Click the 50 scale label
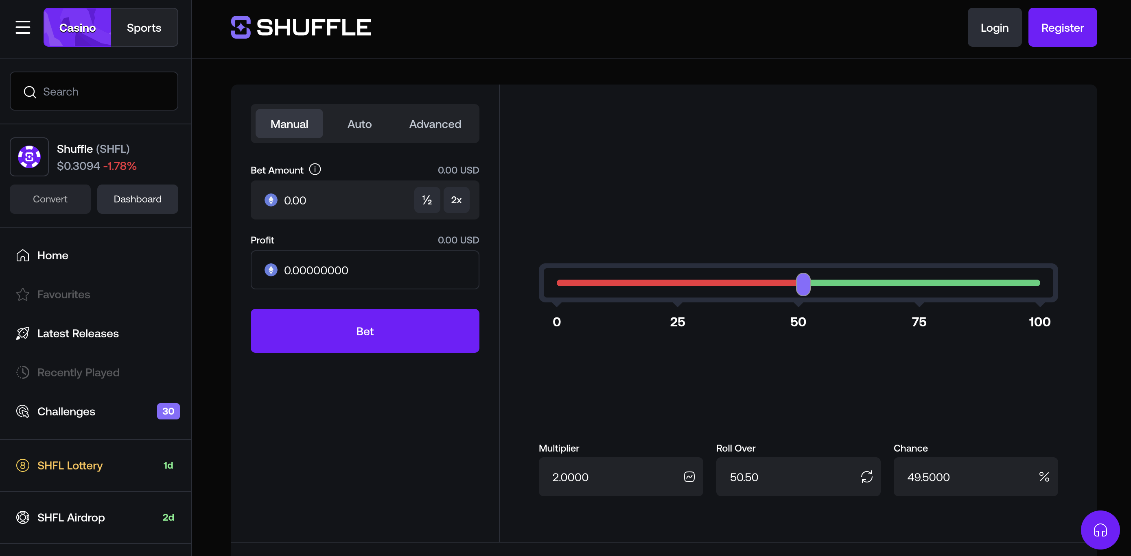1131x556 pixels. [798, 322]
